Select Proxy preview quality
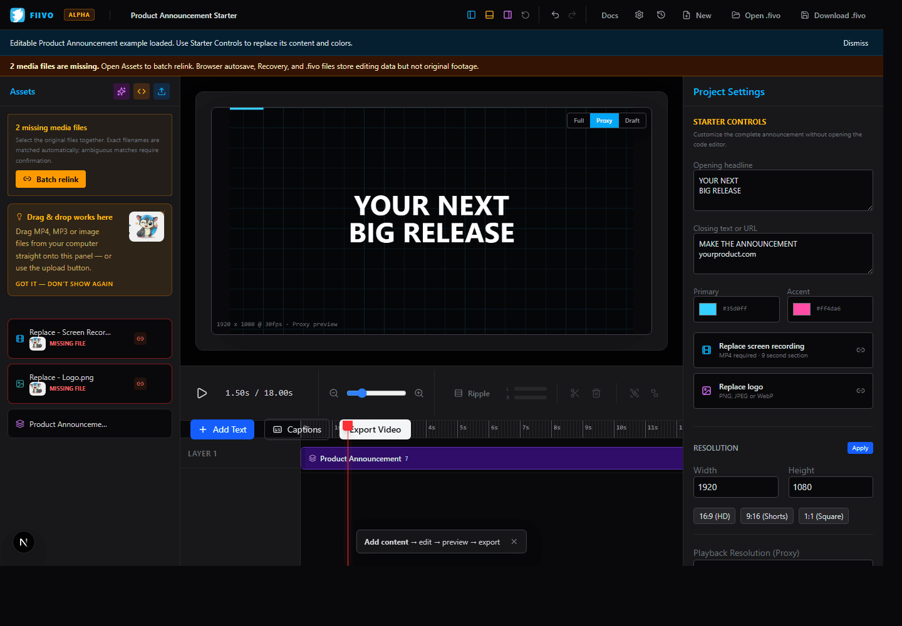Viewport: 902px width, 626px height. (x=604, y=121)
